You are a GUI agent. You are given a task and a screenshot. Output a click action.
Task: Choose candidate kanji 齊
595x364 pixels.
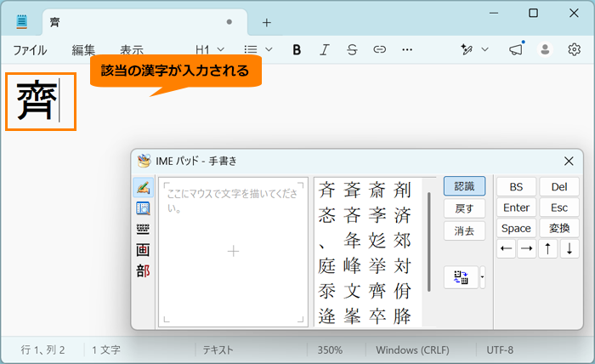[x=377, y=291]
